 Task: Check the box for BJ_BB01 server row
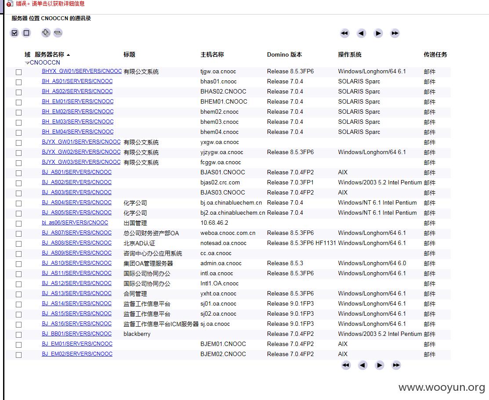coord(19,335)
